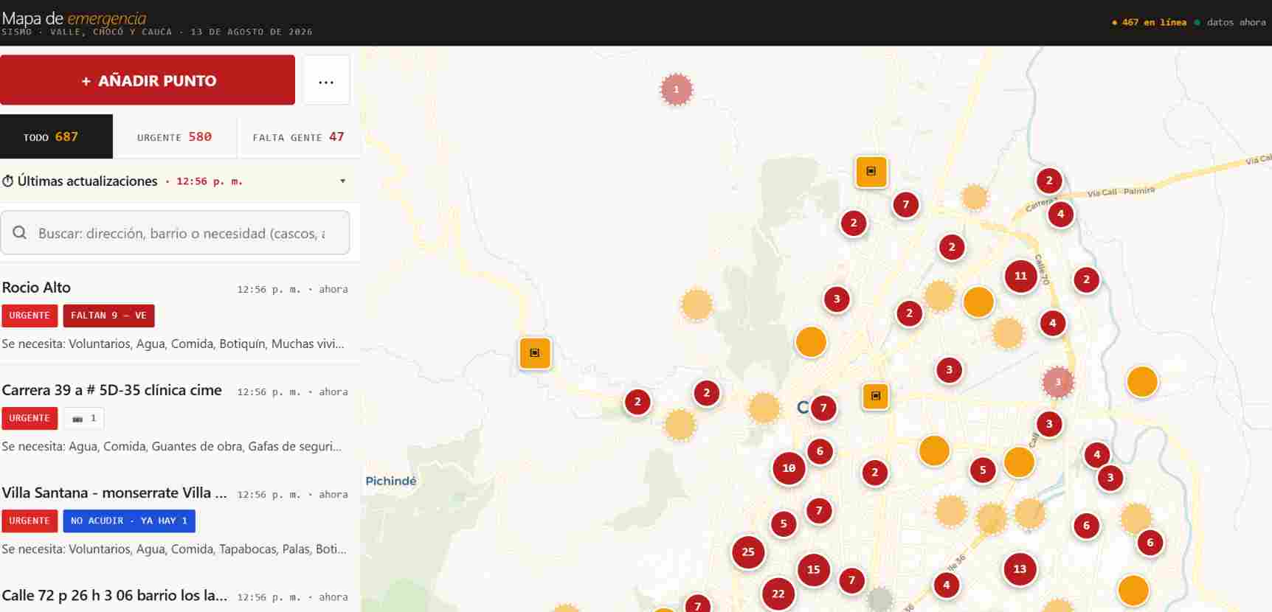Click the westernmost orange square marker

point(535,352)
